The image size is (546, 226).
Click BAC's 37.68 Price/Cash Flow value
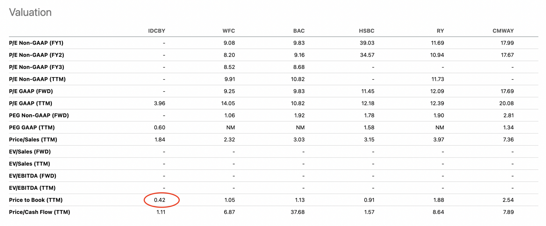(x=297, y=212)
